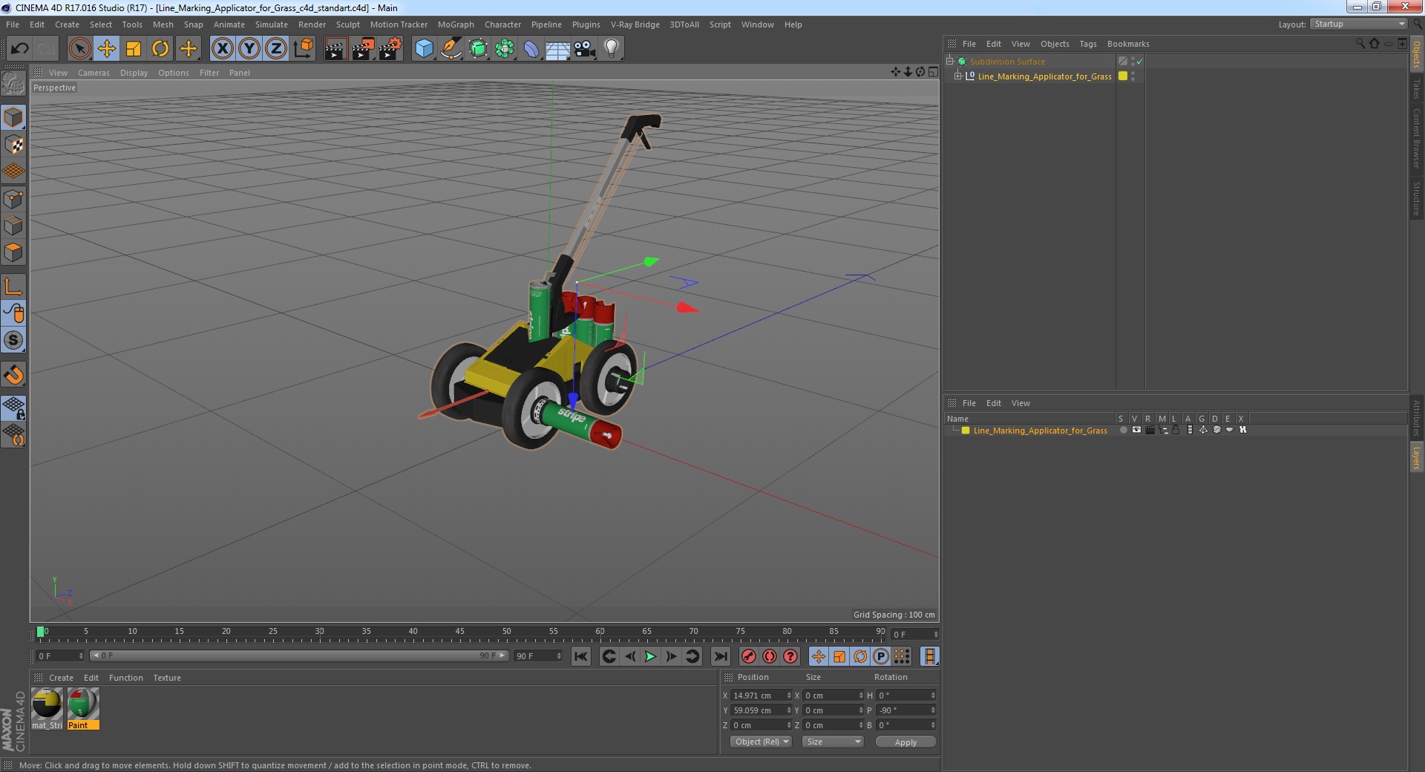Viewport: 1425px width, 772px height.
Task: Open viewport Display menu
Action: coord(134,73)
